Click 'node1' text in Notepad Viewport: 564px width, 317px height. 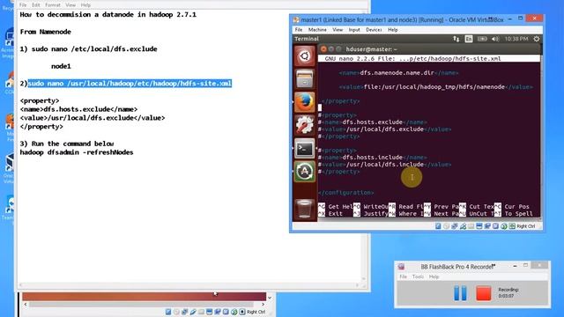(61, 66)
